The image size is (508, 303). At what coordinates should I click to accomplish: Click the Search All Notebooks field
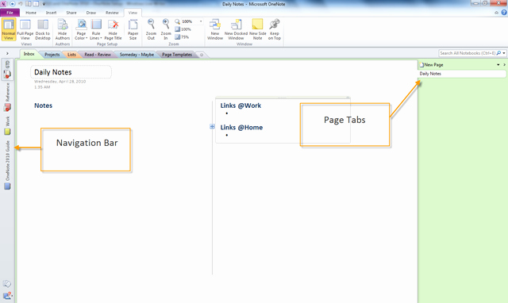pos(468,53)
